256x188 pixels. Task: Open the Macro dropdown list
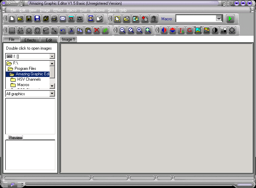click(219, 18)
